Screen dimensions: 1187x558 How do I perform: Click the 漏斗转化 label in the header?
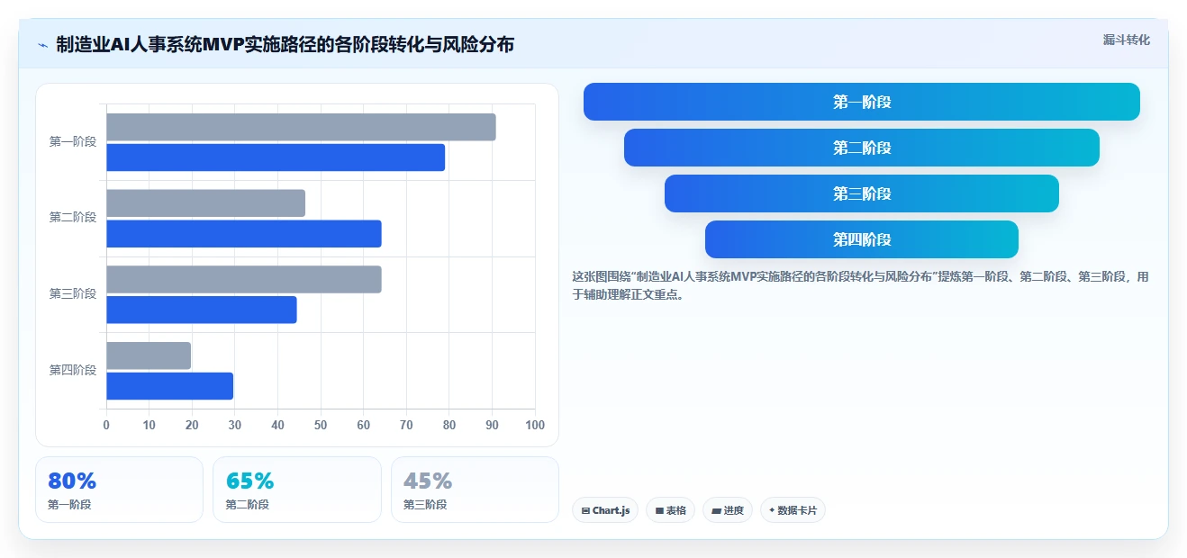click(x=1126, y=40)
